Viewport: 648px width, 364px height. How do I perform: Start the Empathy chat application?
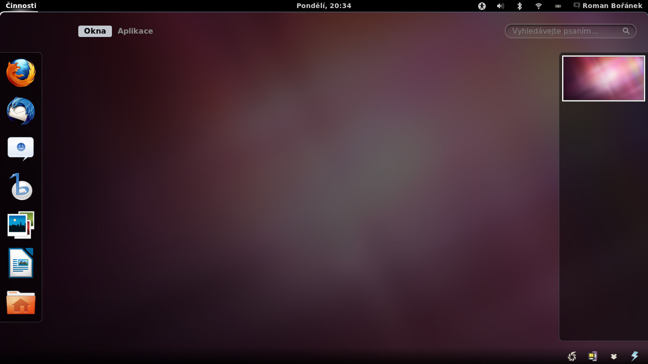21,149
